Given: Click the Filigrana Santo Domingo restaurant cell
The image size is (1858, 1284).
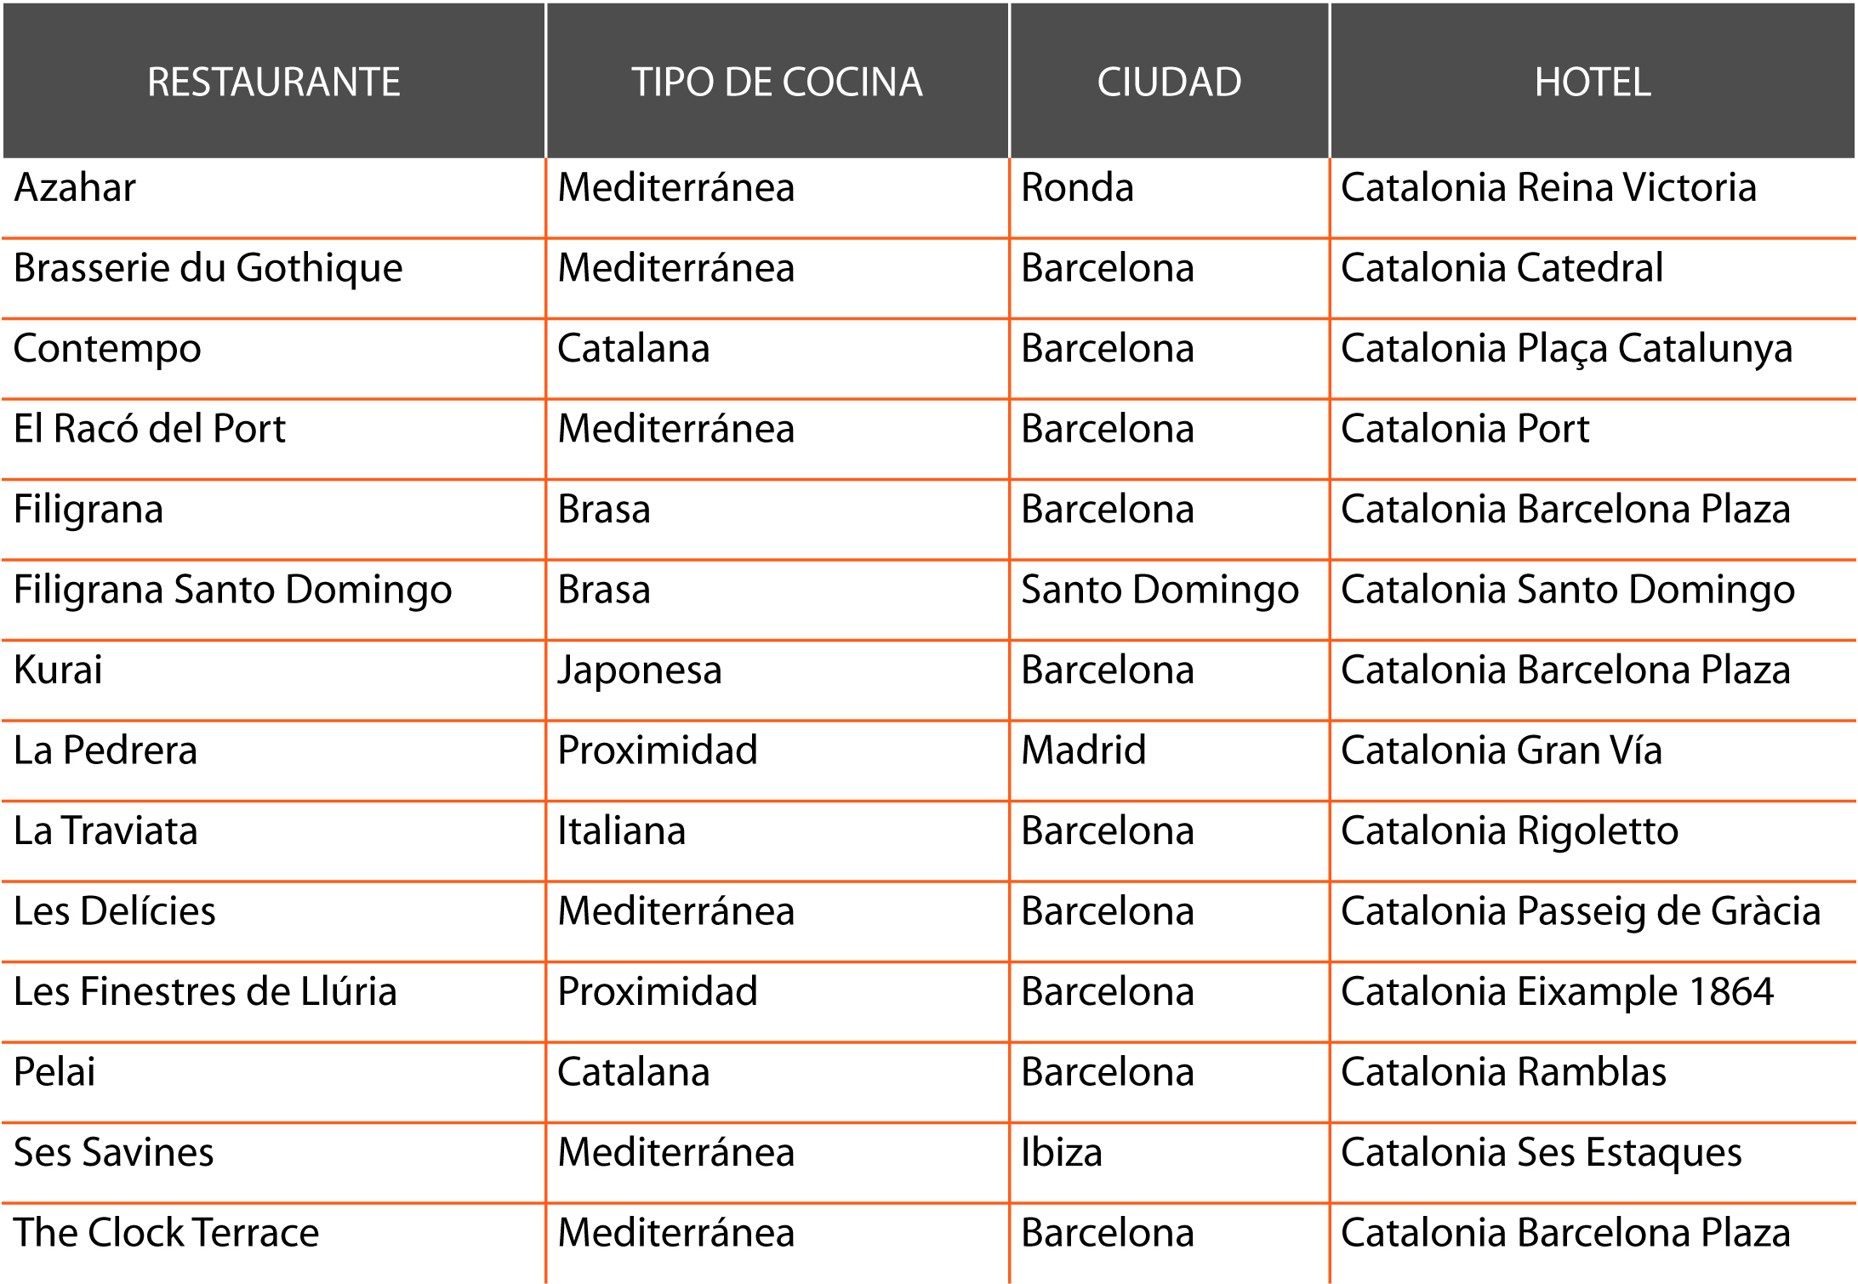Looking at the screenshot, I should point(232,590).
